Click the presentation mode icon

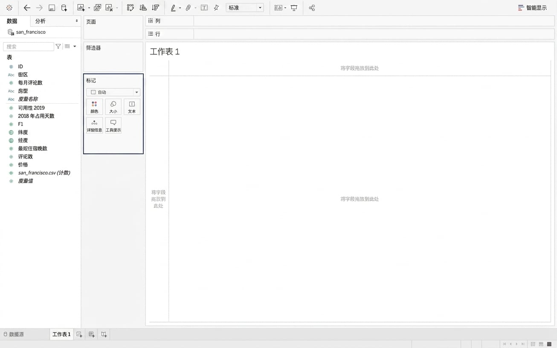tap(294, 8)
